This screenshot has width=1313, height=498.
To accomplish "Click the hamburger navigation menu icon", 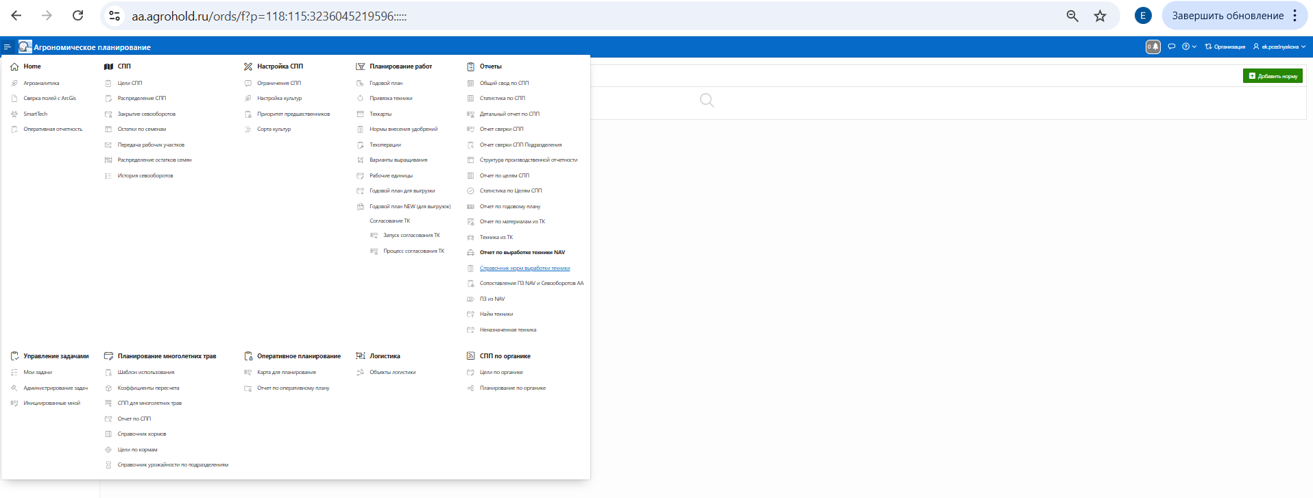I will pos(8,47).
